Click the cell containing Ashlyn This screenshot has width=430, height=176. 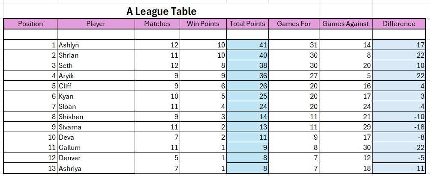click(96, 45)
